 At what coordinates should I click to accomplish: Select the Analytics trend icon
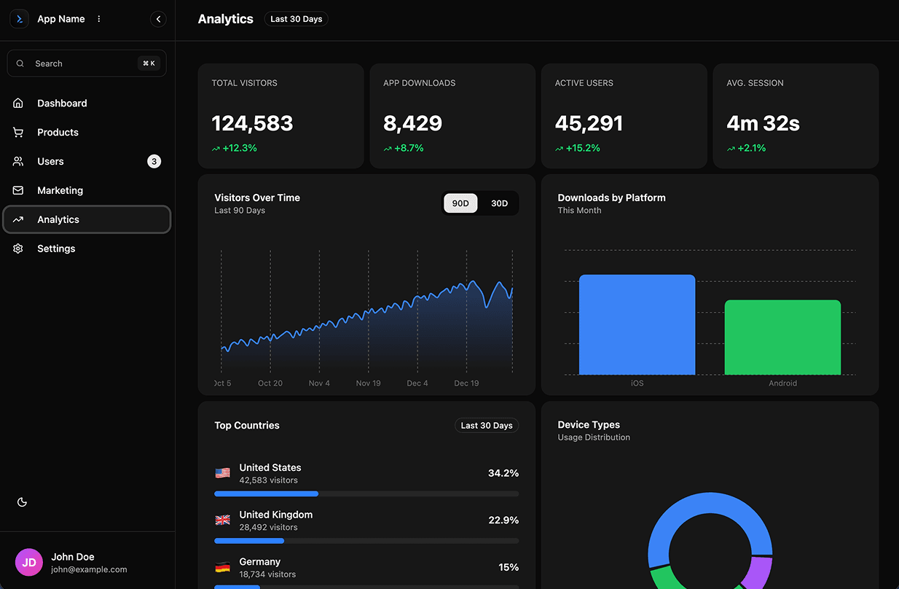coord(17,219)
